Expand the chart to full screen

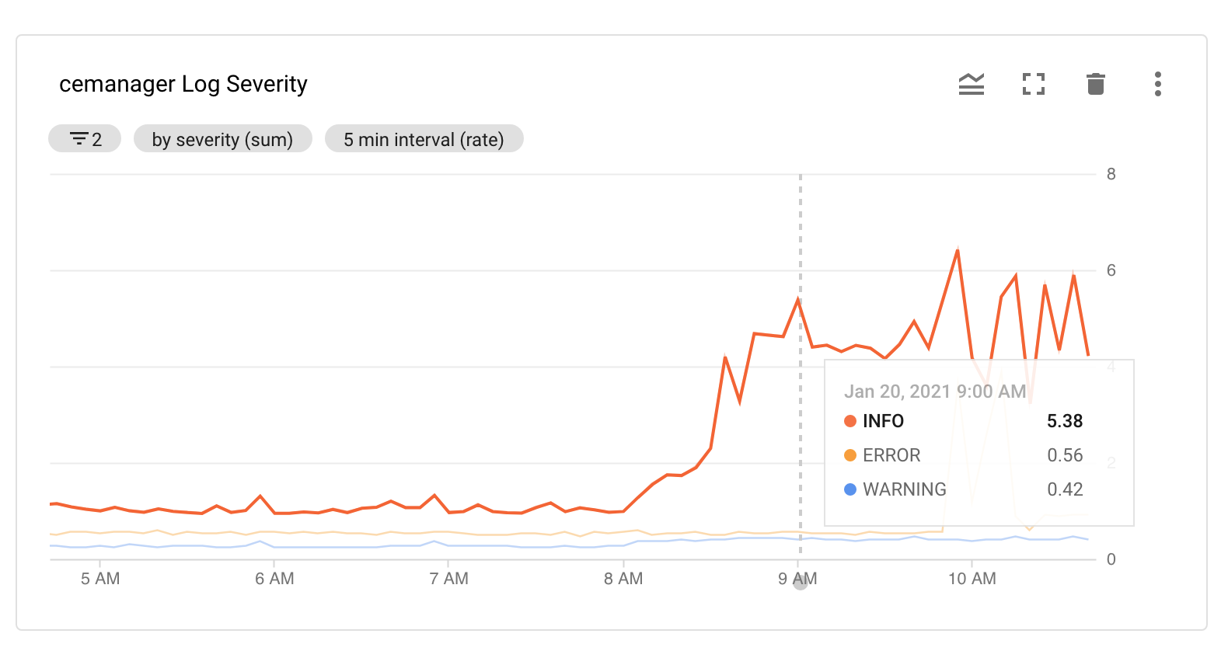click(1033, 84)
